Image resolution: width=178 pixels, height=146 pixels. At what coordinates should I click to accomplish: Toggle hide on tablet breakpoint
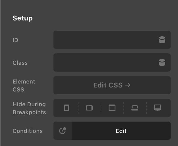pos(112,108)
